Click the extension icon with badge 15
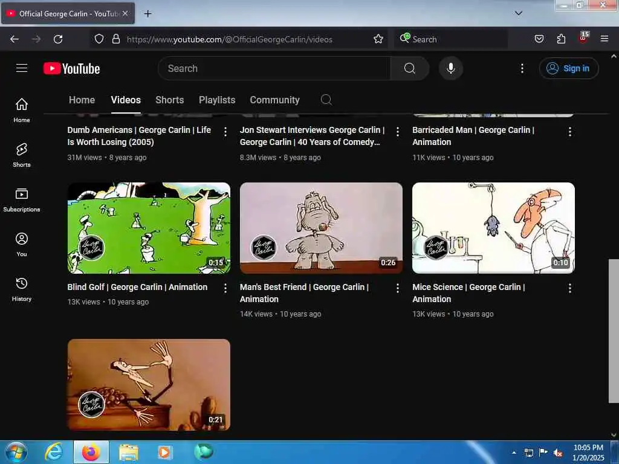The height and width of the screenshot is (464, 619). (x=583, y=38)
